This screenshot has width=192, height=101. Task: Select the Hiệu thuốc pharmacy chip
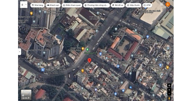coord(133,5)
